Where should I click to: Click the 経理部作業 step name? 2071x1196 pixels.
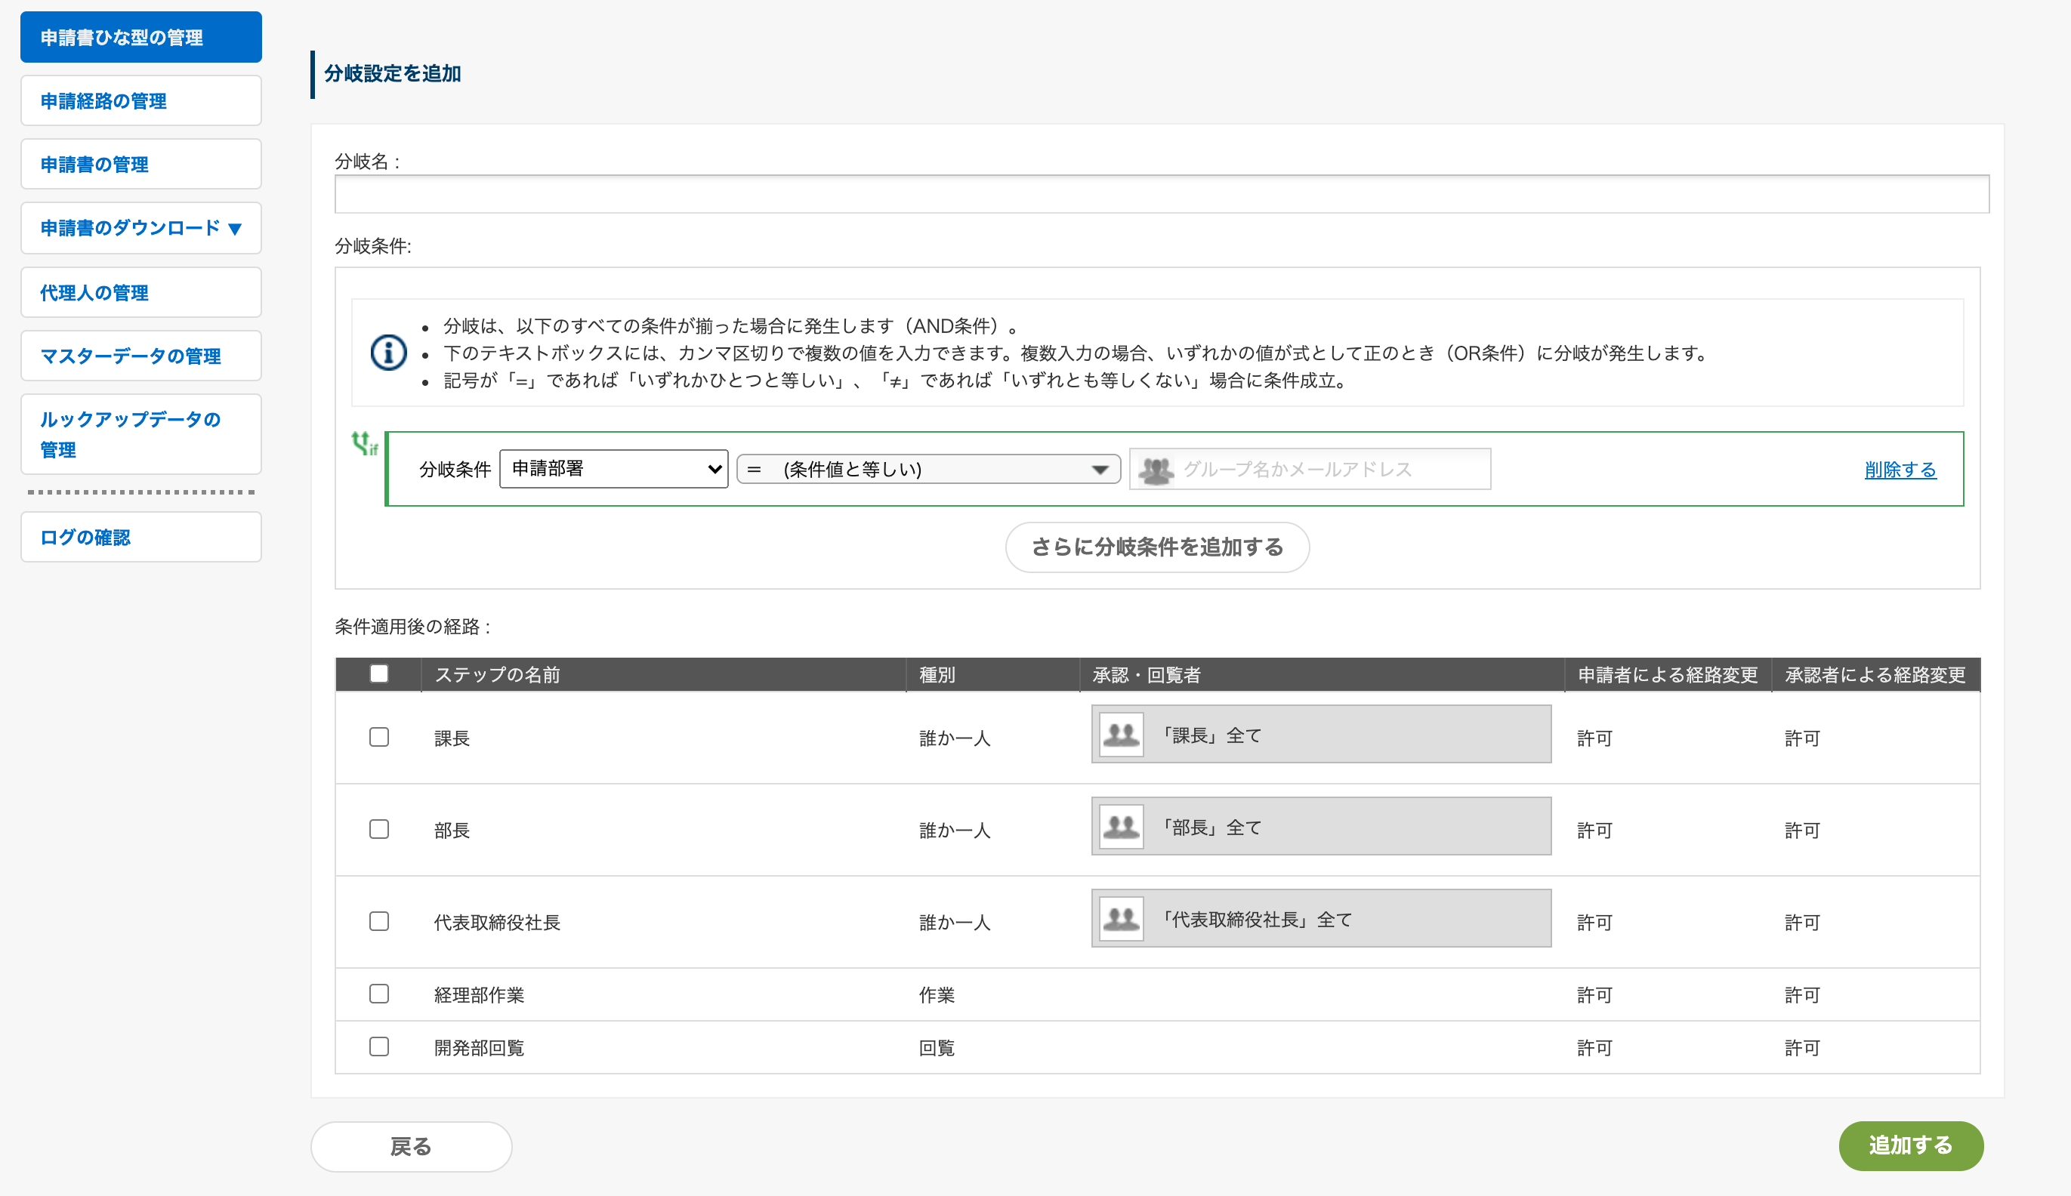click(x=479, y=994)
